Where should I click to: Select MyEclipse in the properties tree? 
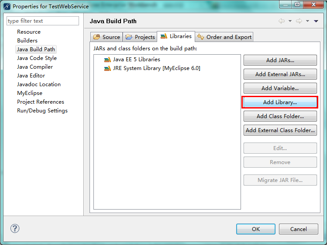click(30, 93)
